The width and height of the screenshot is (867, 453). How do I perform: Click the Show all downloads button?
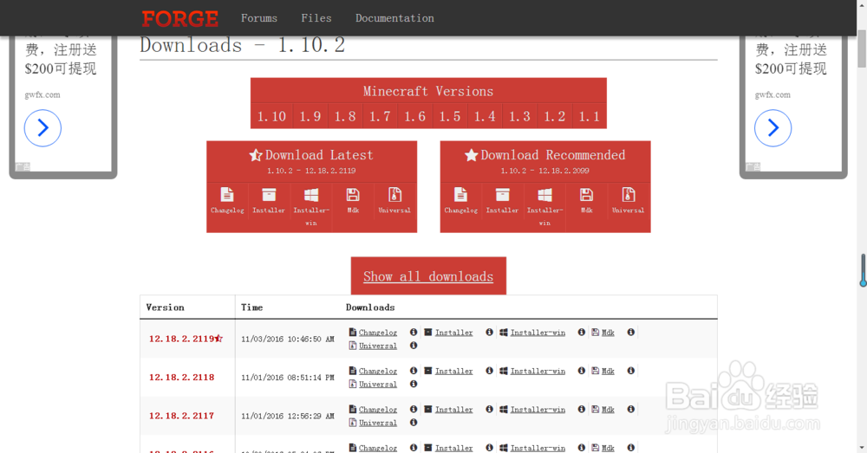[x=428, y=276]
